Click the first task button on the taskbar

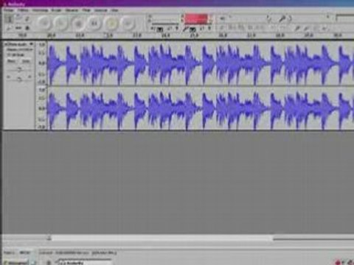(x=15, y=263)
